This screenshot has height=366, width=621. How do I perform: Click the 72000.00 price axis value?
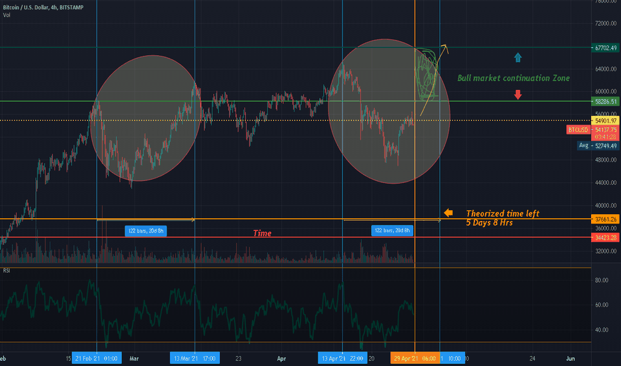[x=606, y=24]
